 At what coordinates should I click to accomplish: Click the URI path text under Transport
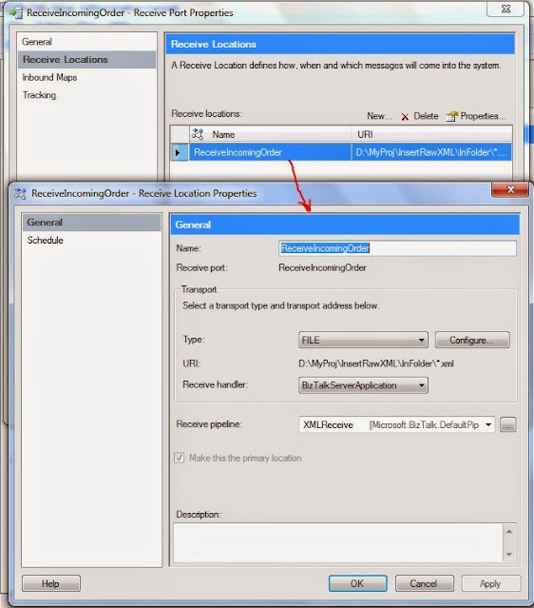(x=376, y=363)
